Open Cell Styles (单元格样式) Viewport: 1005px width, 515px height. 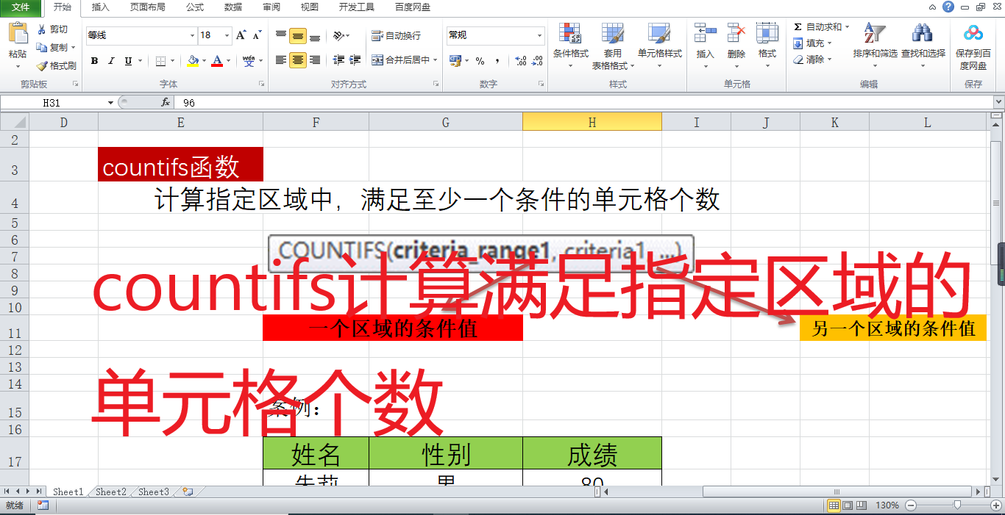(659, 46)
